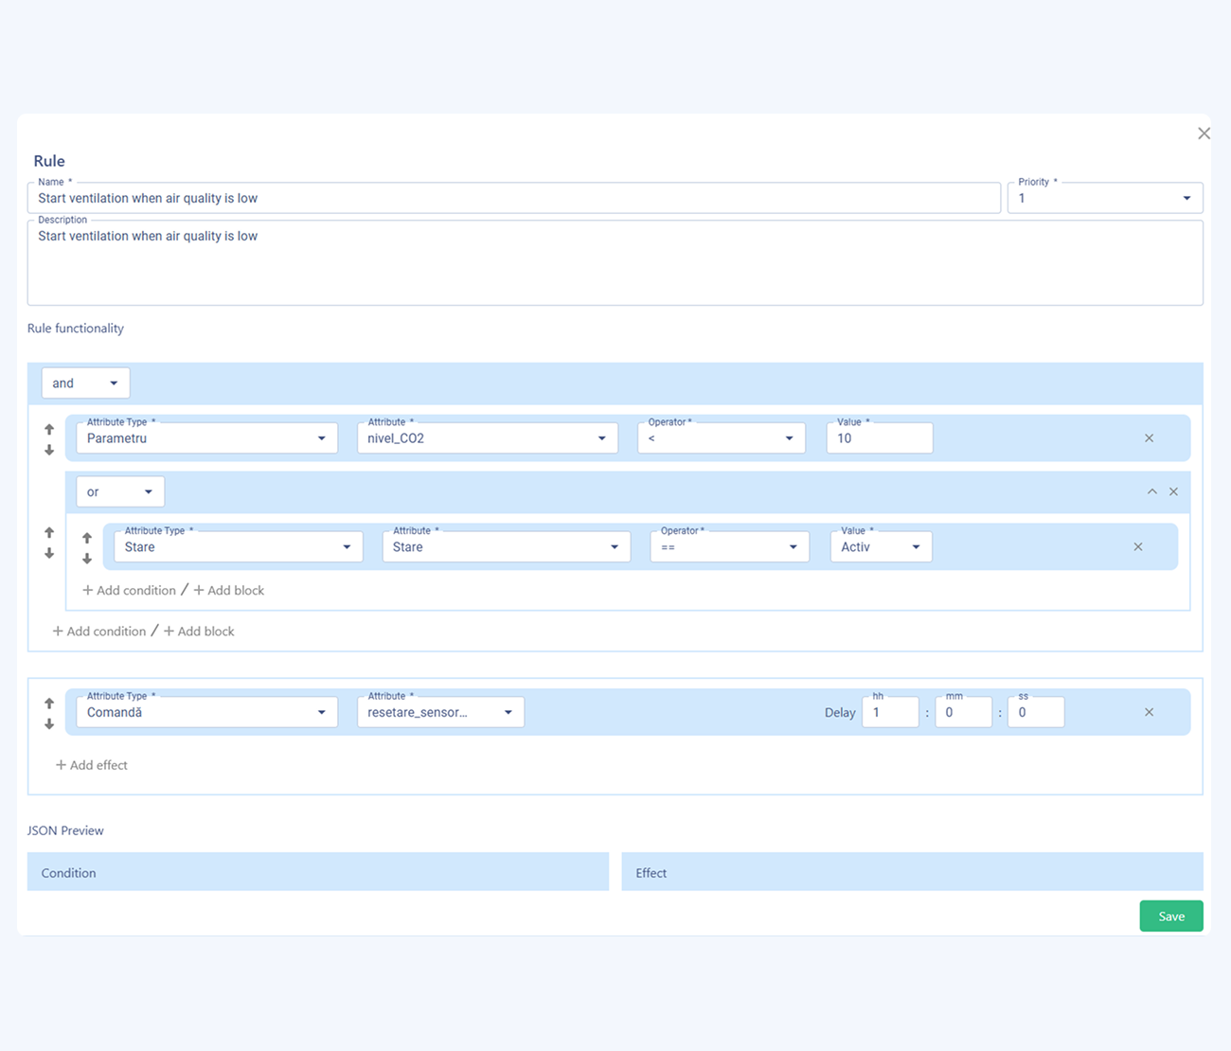Delete the 'or' block

(x=1173, y=491)
